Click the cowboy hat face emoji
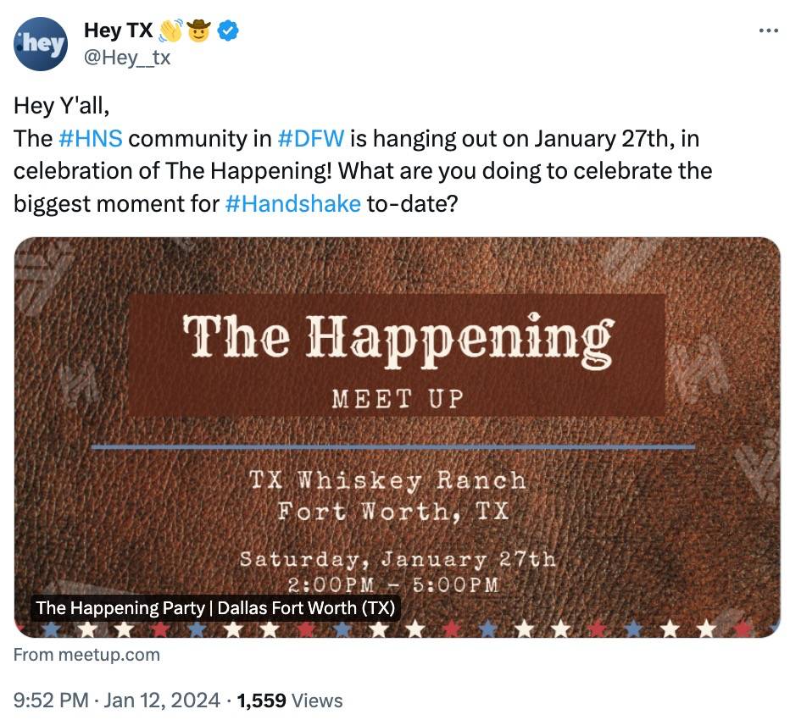 [200, 31]
